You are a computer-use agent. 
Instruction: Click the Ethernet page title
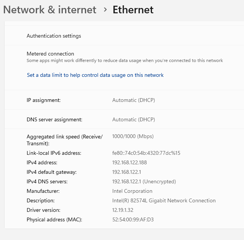(x=133, y=10)
